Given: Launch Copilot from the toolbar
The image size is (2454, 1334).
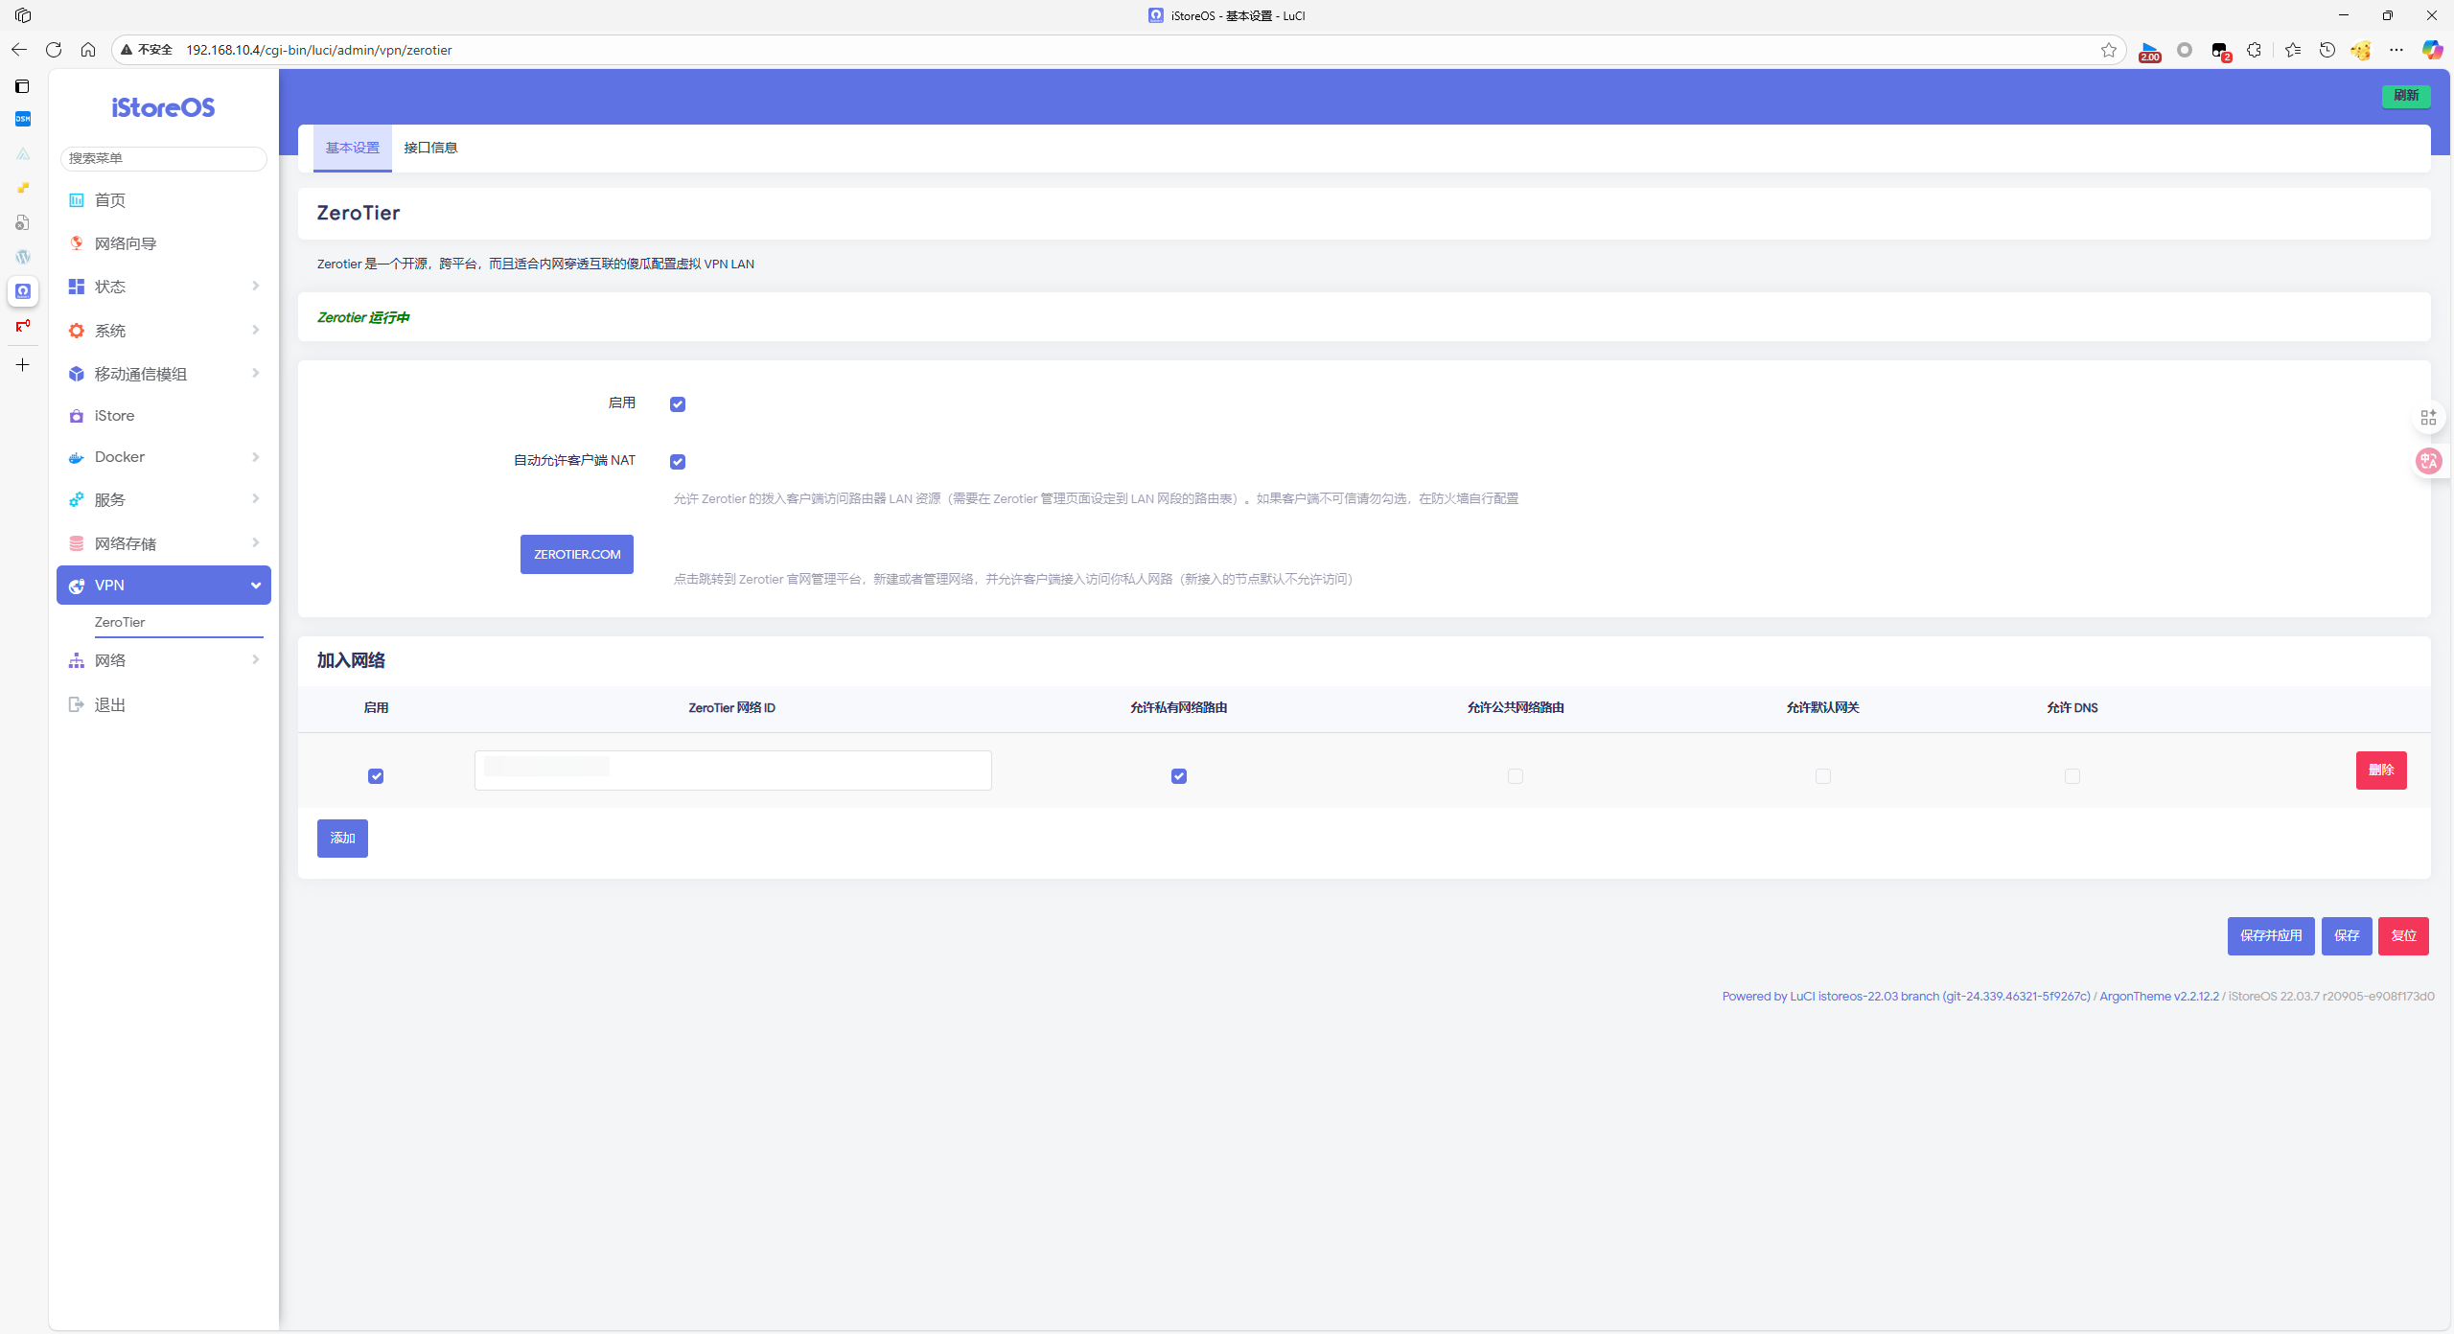Looking at the screenshot, I should (x=2432, y=50).
